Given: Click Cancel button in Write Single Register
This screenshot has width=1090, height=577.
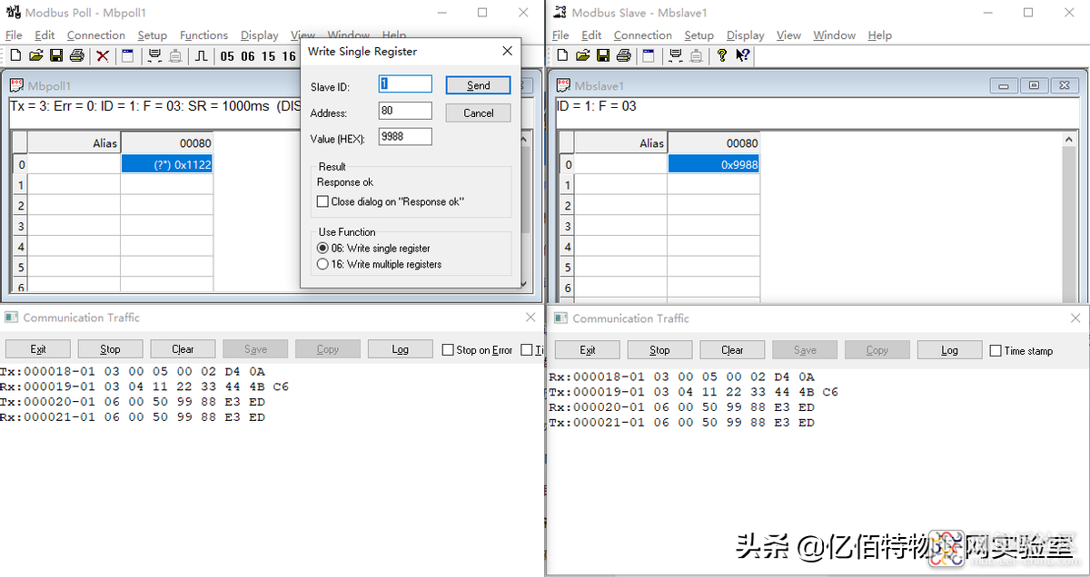Looking at the screenshot, I should coord(478,112).
